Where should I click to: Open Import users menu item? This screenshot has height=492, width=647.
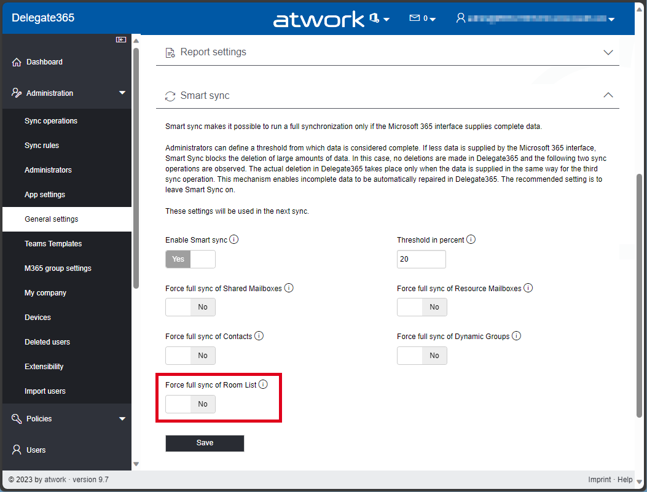tap(67, 391)
